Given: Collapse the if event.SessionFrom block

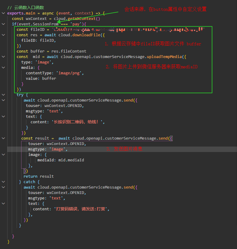Looking at the screenshot, I should pos(3,24).
